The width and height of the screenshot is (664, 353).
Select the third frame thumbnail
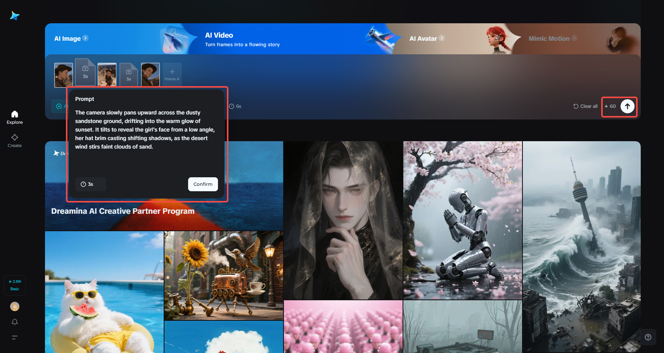click(150, 74)
